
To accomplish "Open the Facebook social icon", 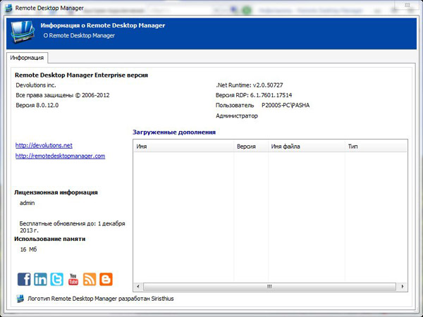I will (x=24, y=279).
